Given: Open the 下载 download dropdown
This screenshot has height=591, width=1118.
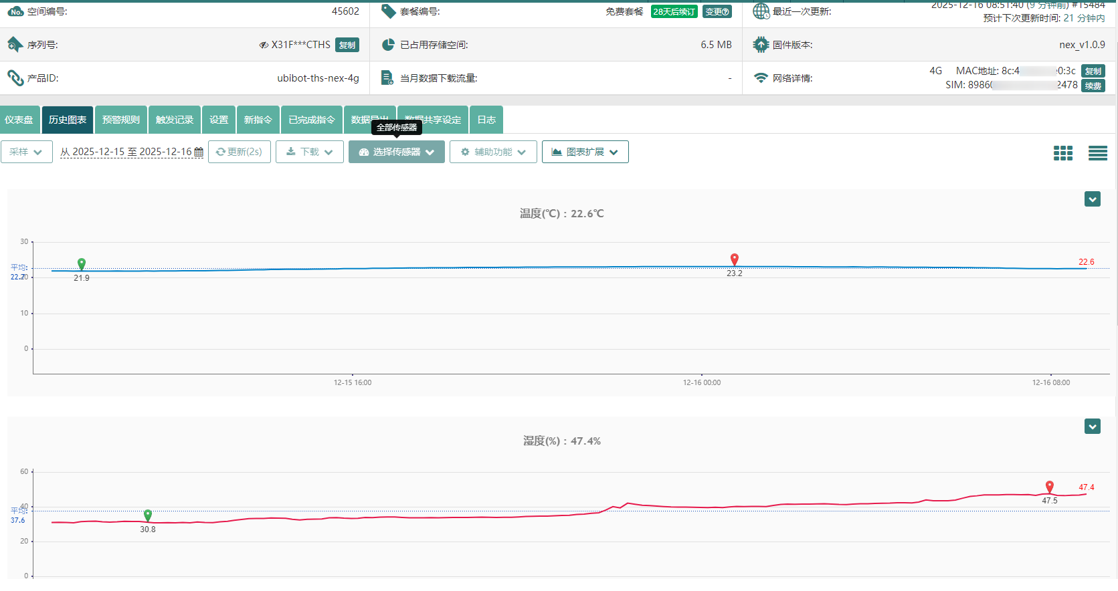Looking at the screenshot, I should [309, 152].
